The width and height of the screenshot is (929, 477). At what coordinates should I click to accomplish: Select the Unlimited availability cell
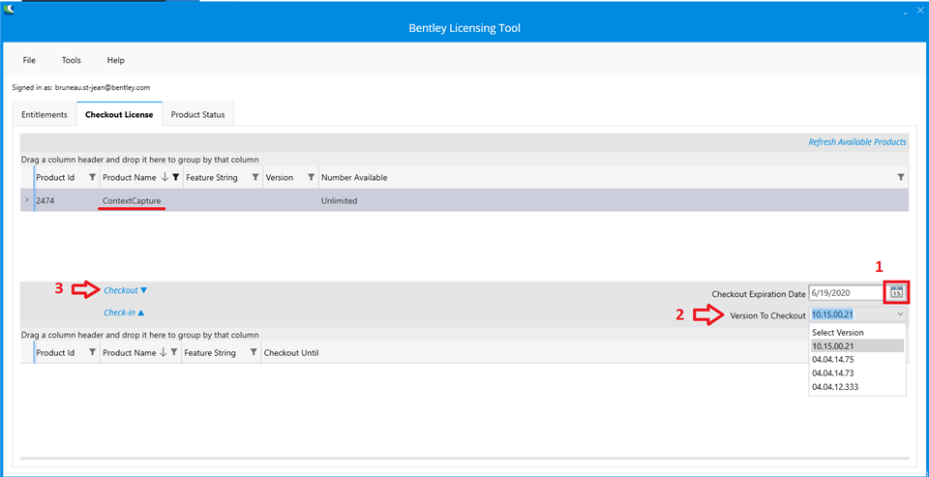click(x=339, y=201)
